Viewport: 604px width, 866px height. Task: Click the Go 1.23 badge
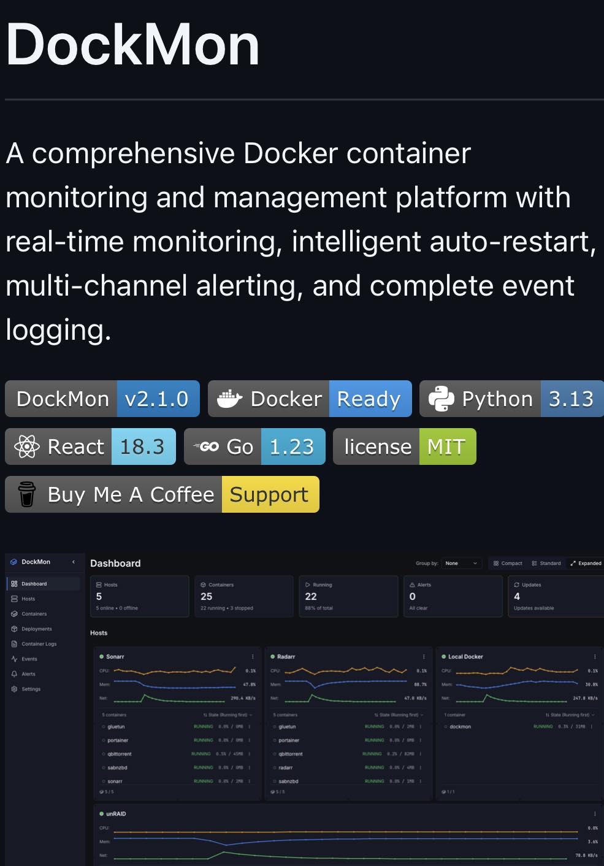pyautogui.click(x=254, y=446)
